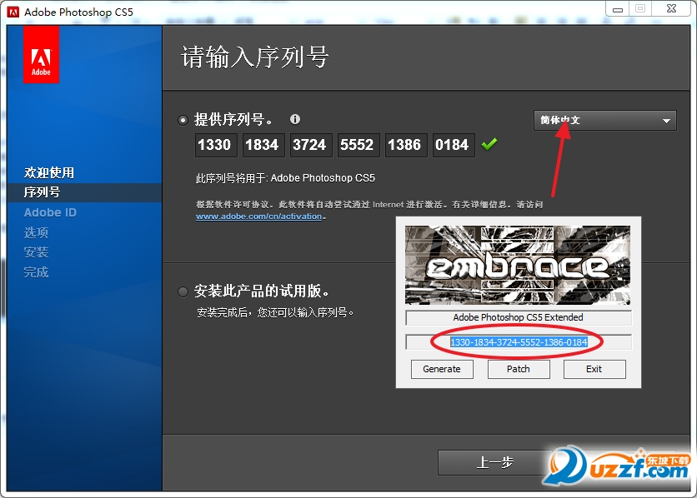Click the 上一步 back button
The width and height of the screenshot is (697, 498).
click(494, 463)
